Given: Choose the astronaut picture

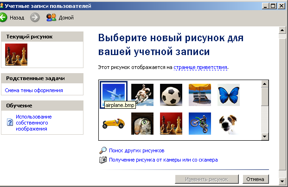Looking at the screenshot, I should (142, 95).
